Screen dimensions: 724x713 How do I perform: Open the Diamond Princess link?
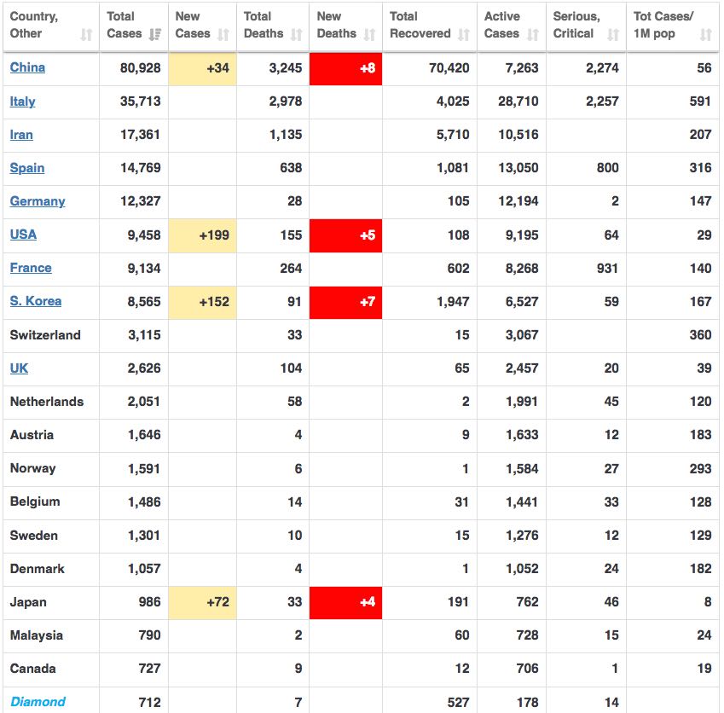tap(38, 702)
